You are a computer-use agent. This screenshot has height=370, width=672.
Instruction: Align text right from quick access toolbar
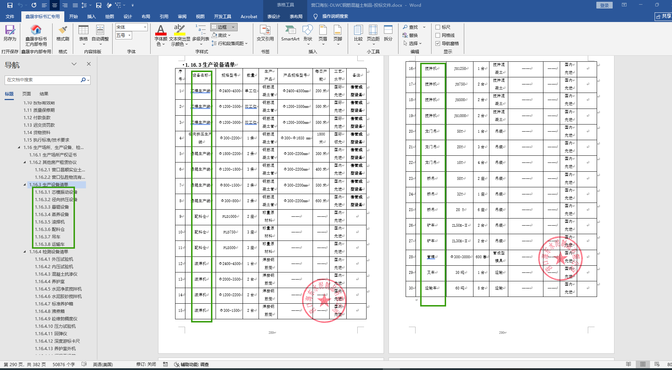(65, 5)
